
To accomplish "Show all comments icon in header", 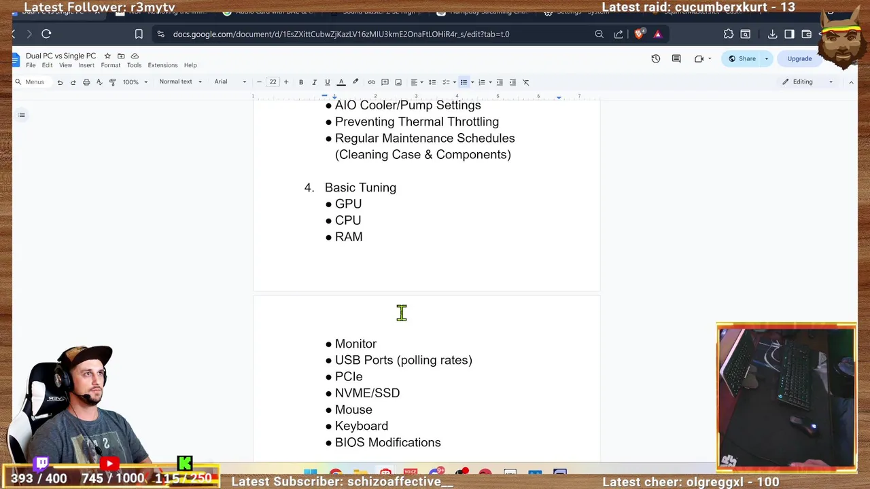I will coord(676,58).
